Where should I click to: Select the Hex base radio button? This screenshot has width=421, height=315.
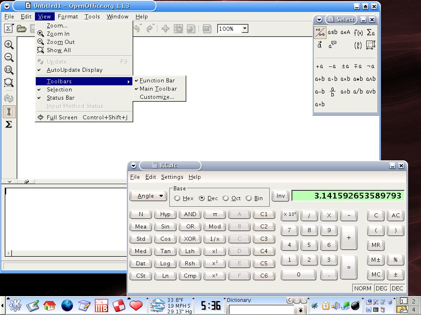(177, 198)
